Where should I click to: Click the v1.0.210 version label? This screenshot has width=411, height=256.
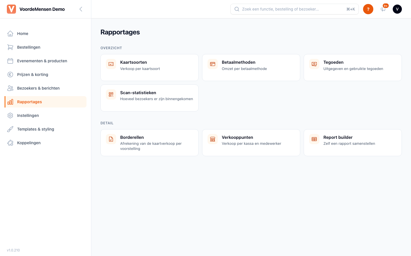[x=13, y=250]
